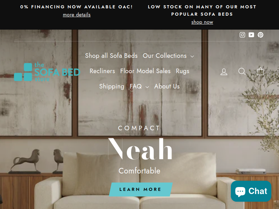The image size is (279, 209).
Task: Click the Neah hero title
Action: tap(140, 149)
